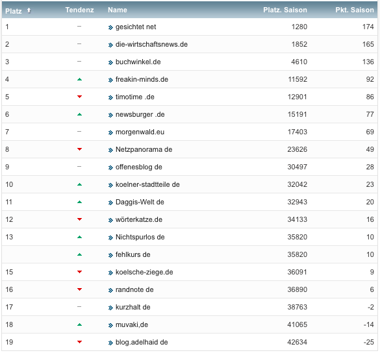The image size is (380, 353).
Task: Select season rank value 38763
Action: coord(298,307)
